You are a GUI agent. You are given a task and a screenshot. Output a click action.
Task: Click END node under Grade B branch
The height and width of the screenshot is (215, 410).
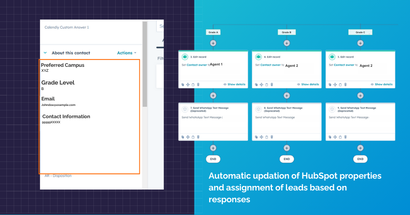click(287, 159)
